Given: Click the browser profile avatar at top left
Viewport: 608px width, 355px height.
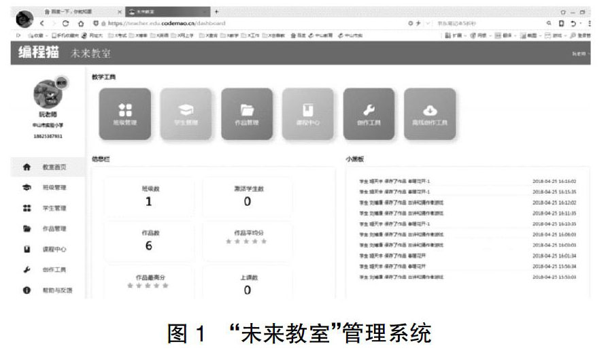Looking at the screenshot, I should 24,19.
